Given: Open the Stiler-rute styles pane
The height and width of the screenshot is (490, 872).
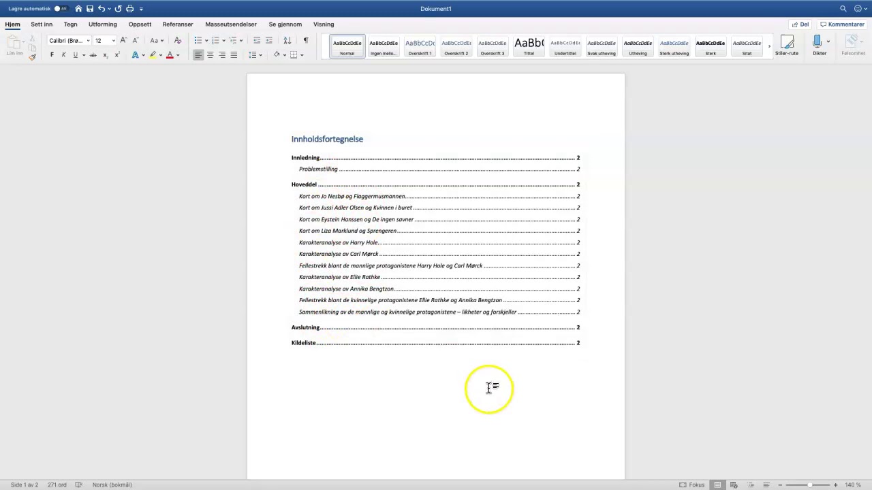Looking at the screenshot, I should (787, 46).
